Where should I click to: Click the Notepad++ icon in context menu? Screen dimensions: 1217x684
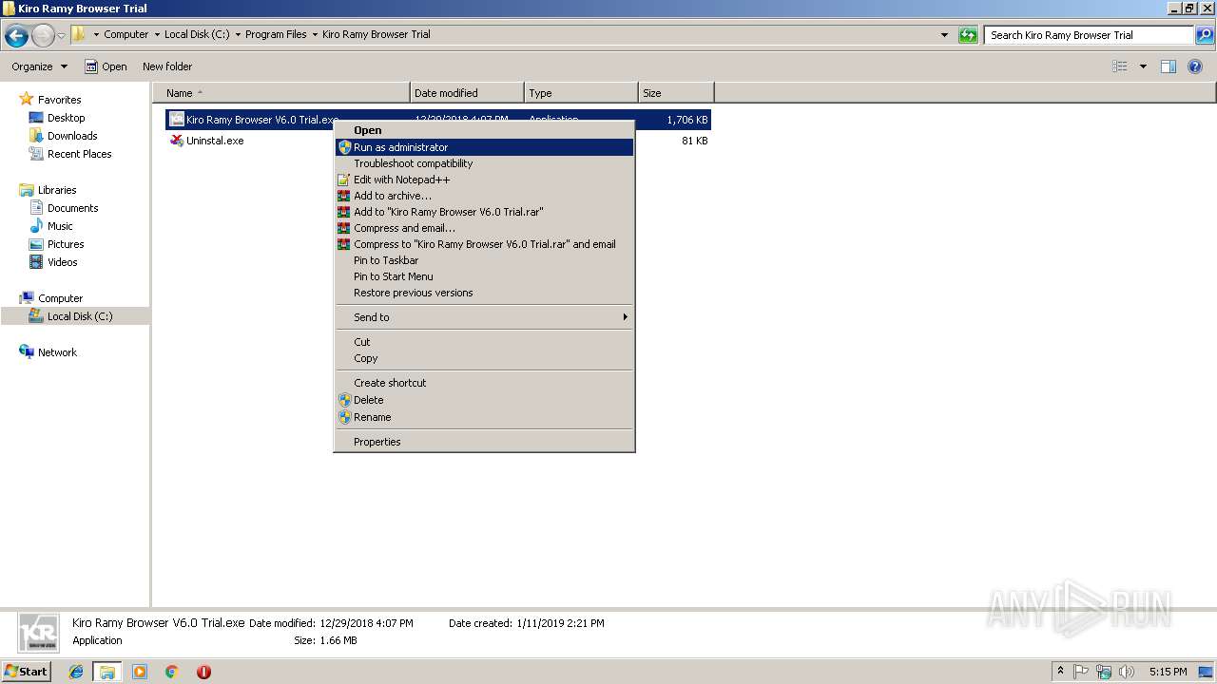344,180
